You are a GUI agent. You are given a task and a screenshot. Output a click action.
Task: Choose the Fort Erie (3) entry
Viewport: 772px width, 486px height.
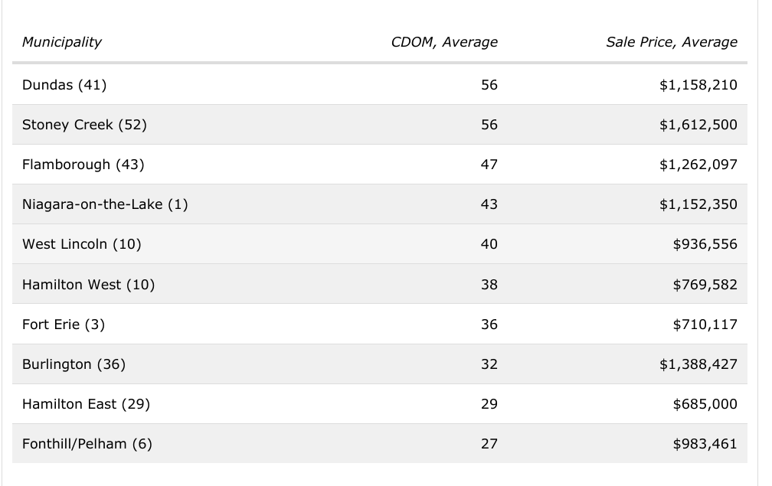tap(64, 325)
